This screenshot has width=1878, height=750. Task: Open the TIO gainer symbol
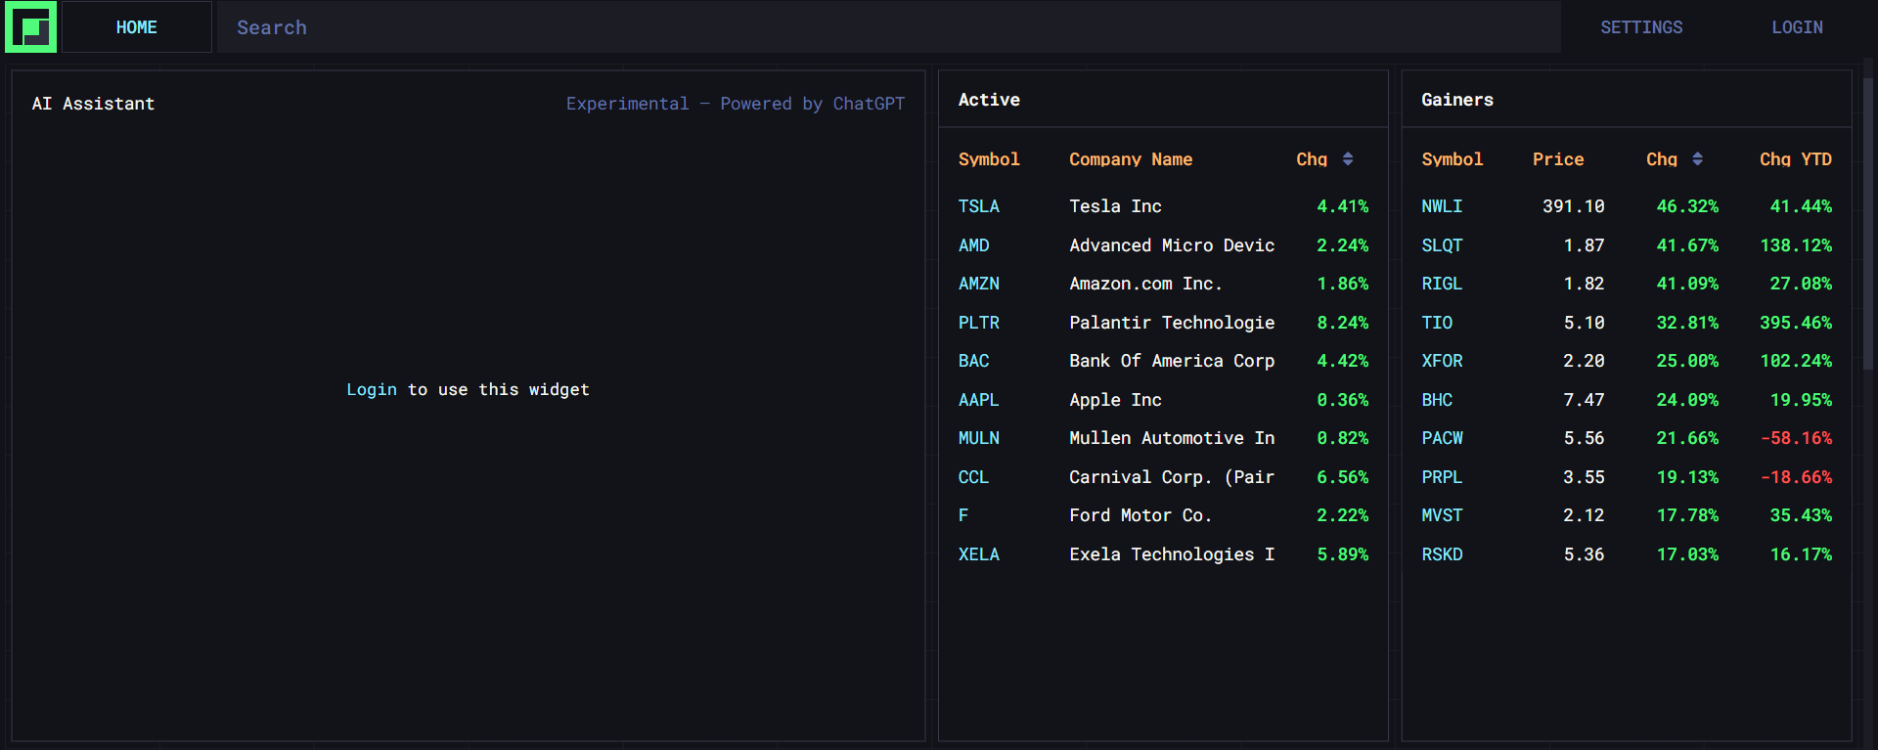[1437, 323]
